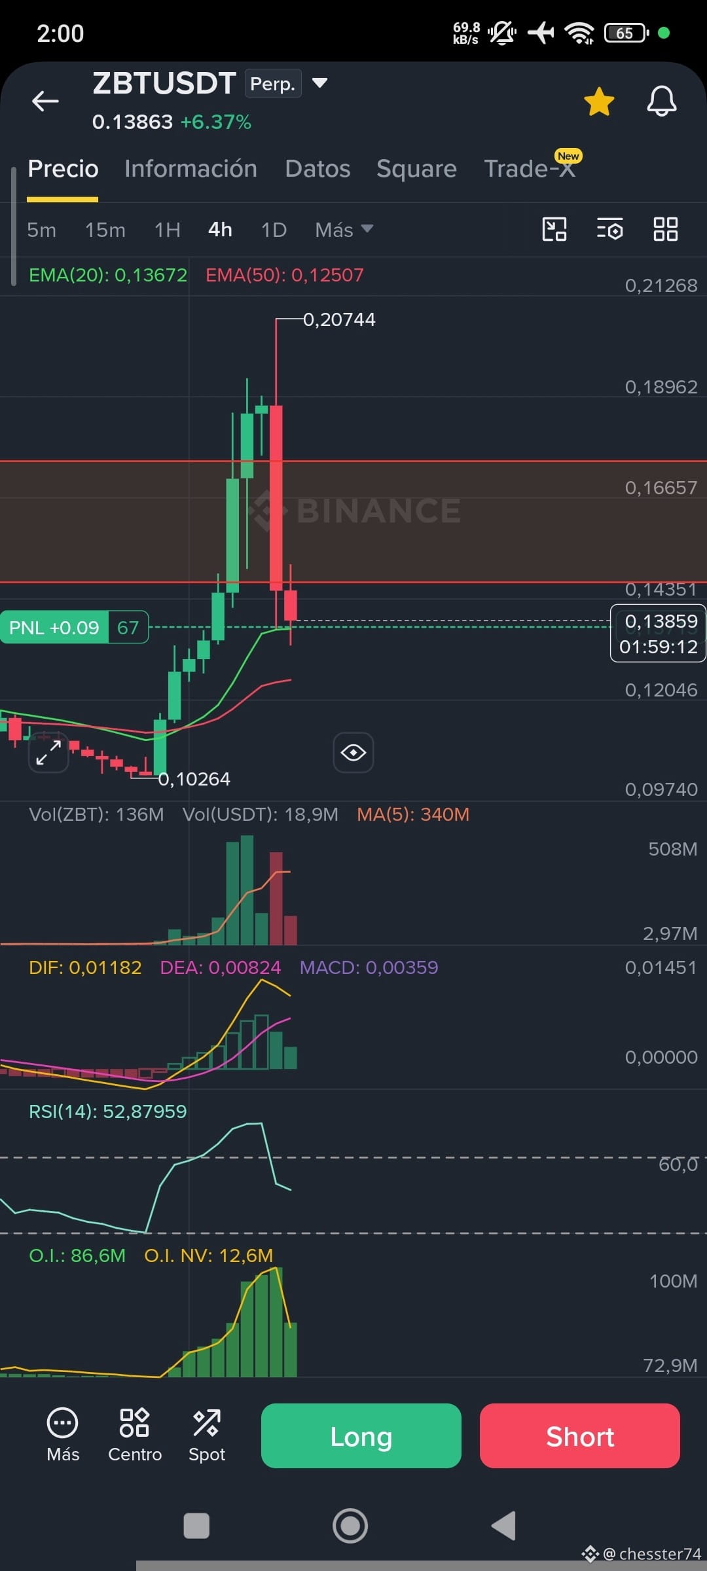Tap the EMA(50): 0,12507 indicator label
This screenshot has height=1571, width=707.
click(285, 275)
